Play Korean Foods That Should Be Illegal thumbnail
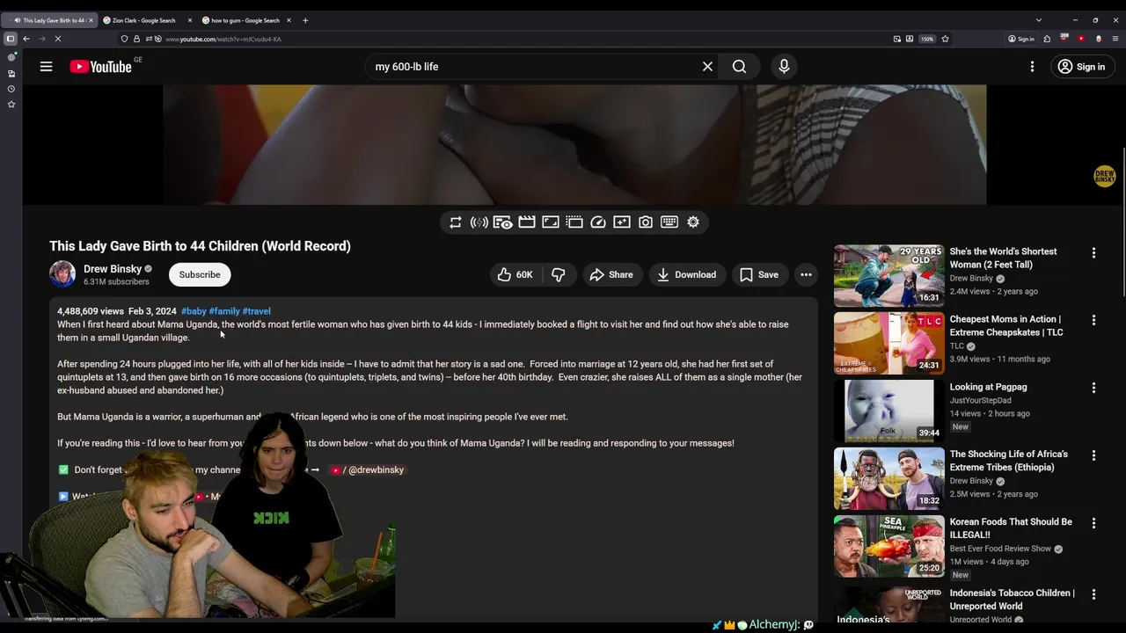This screenshot has height=633, width=1126. coord(888,546)
